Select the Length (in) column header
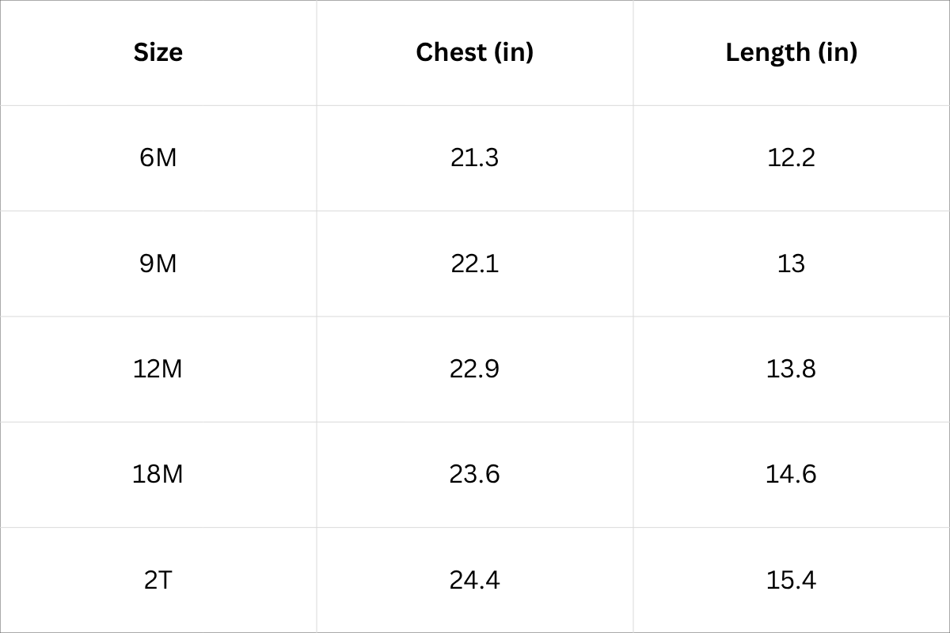Screen dimensions: 950x633 pyautogui.click(x=791, y=52)
